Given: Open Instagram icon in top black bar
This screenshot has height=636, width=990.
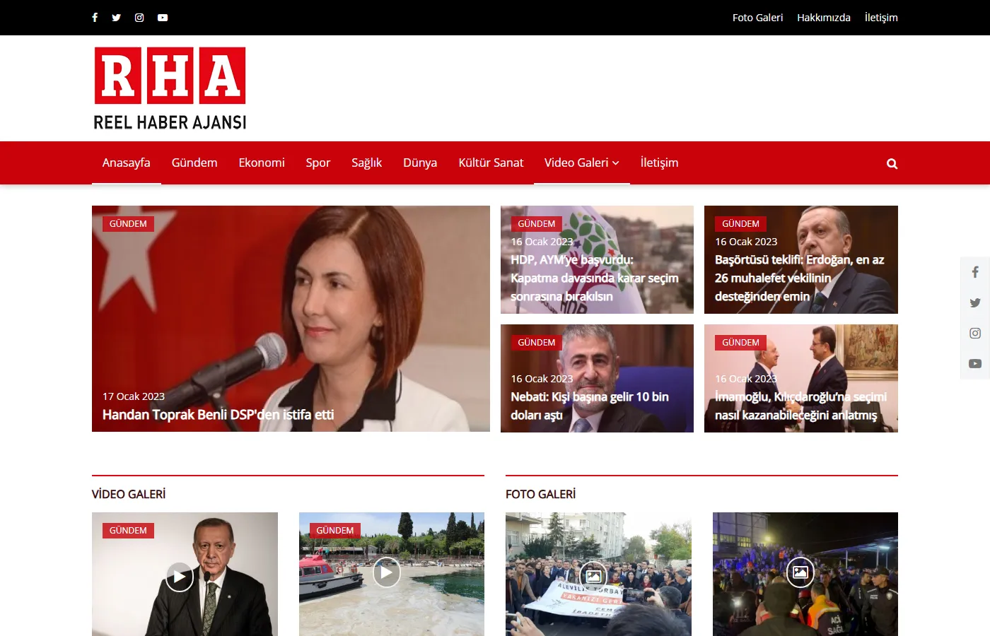Looking at the screenshot, I should click(x=139, y=18).
